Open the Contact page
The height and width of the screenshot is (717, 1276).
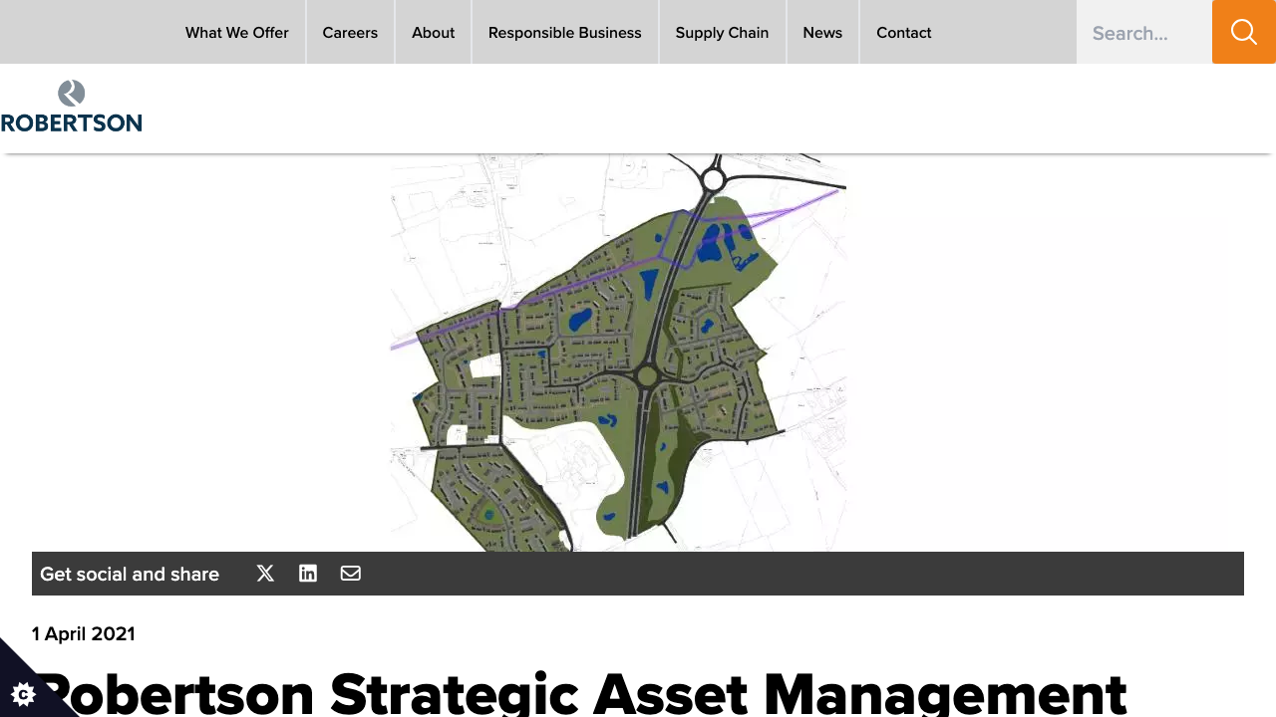(903, 32)
